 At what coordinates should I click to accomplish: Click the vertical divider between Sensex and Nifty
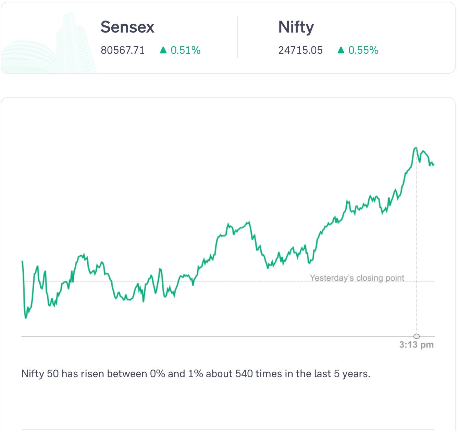coord(237,38)
